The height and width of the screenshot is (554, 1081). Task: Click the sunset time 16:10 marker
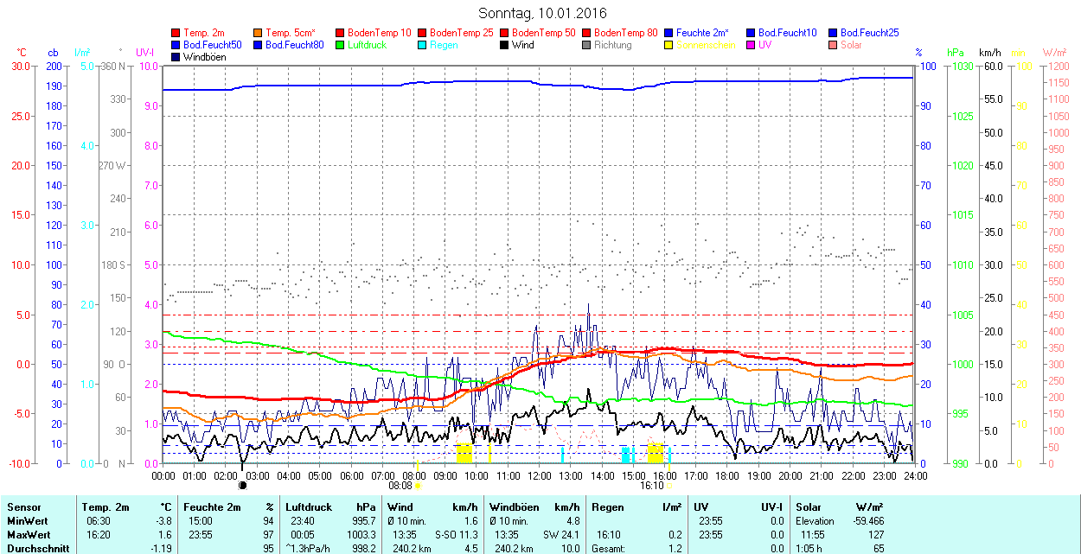point(651,486)
